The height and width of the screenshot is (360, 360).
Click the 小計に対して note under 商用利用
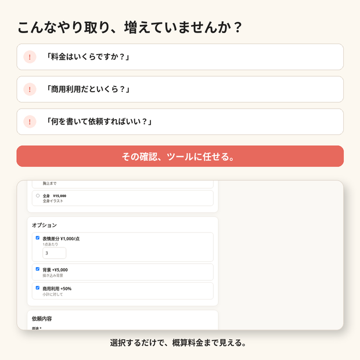pos(53,294)
